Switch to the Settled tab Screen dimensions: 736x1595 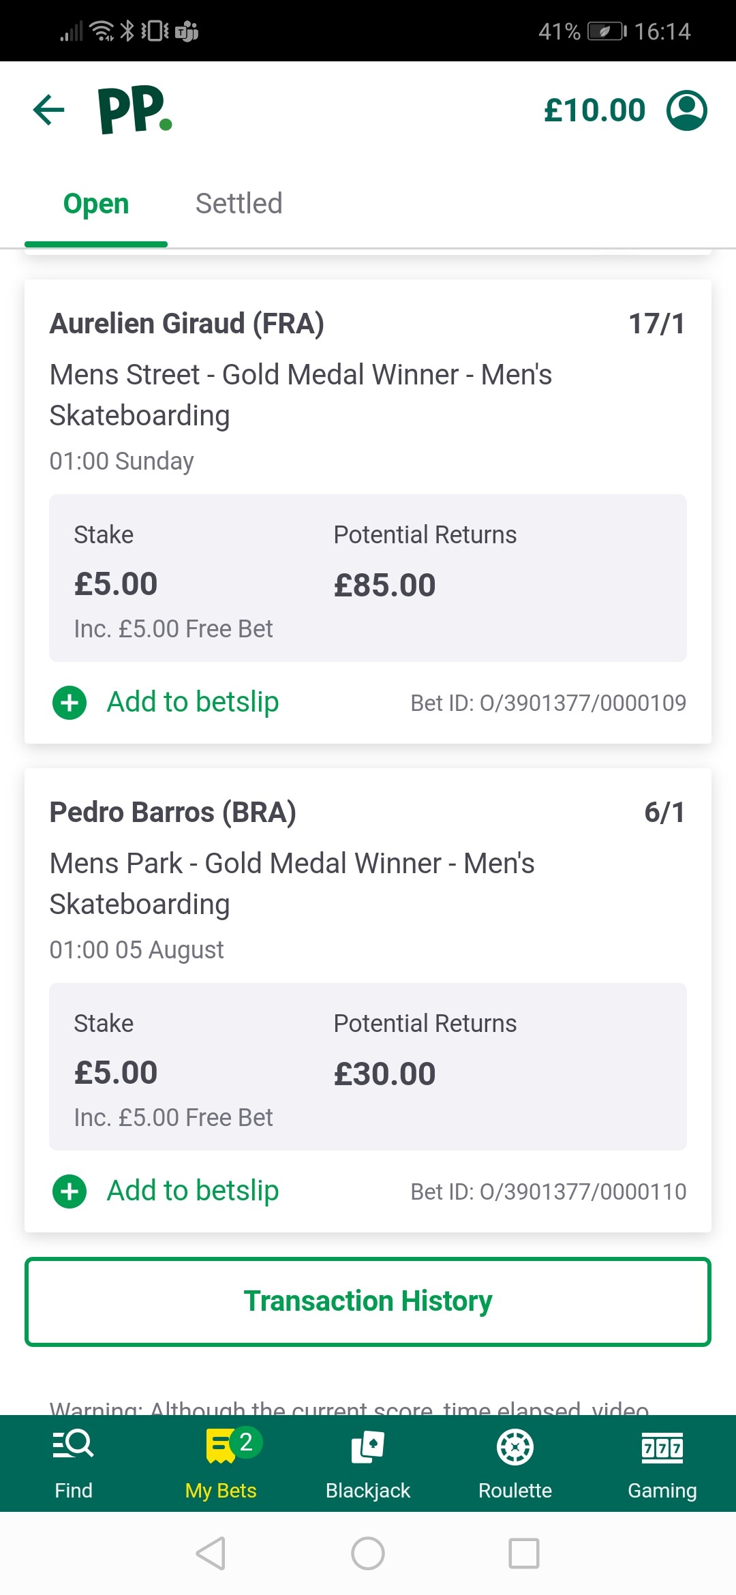click(x=239, y=204)
